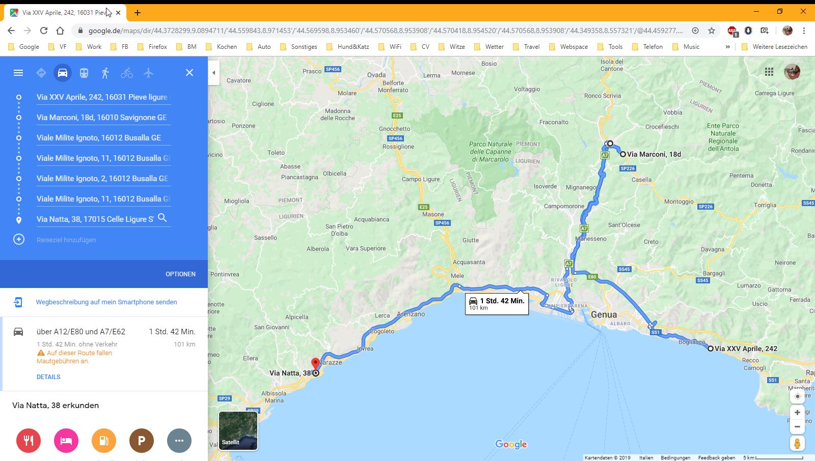This screenshot has height=461, width=815.
Task: Select the transit travel mode icon
Action: [x=84, y=73]
